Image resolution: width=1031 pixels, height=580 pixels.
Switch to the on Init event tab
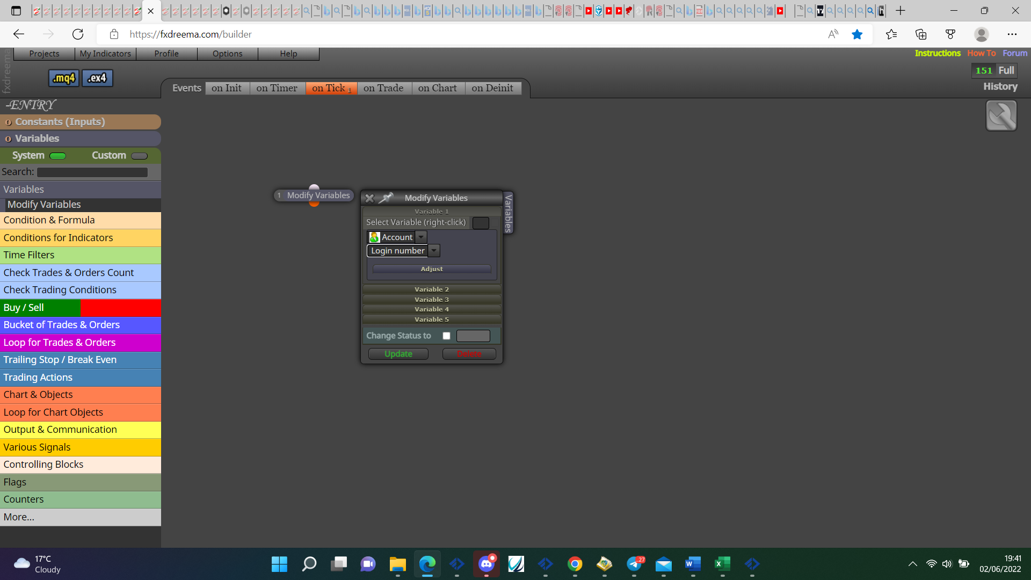[x=227, y=88]
